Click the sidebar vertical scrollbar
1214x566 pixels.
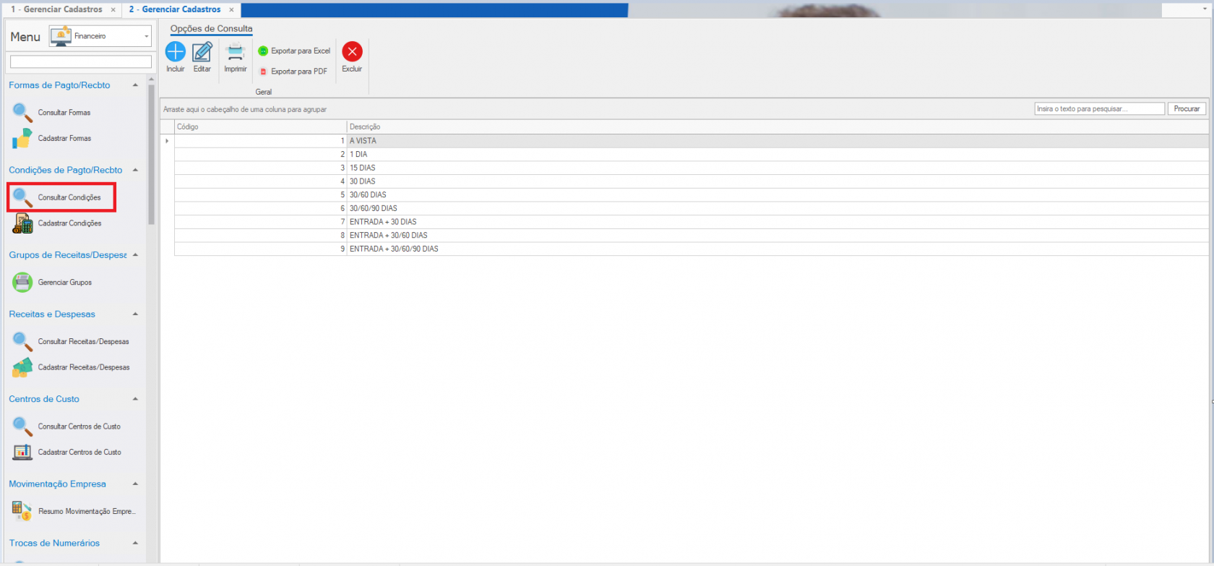151,155
